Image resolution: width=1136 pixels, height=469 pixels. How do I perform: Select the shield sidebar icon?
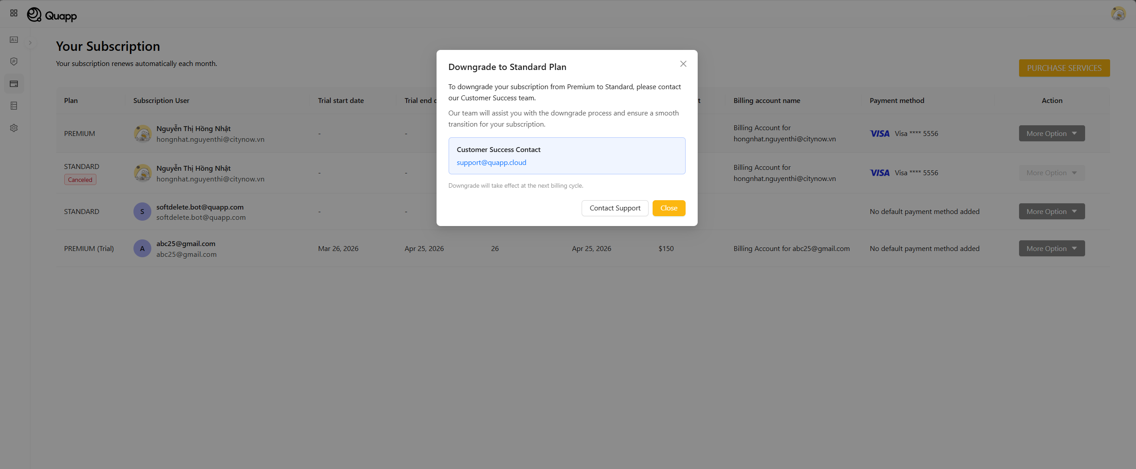[14, 62]
